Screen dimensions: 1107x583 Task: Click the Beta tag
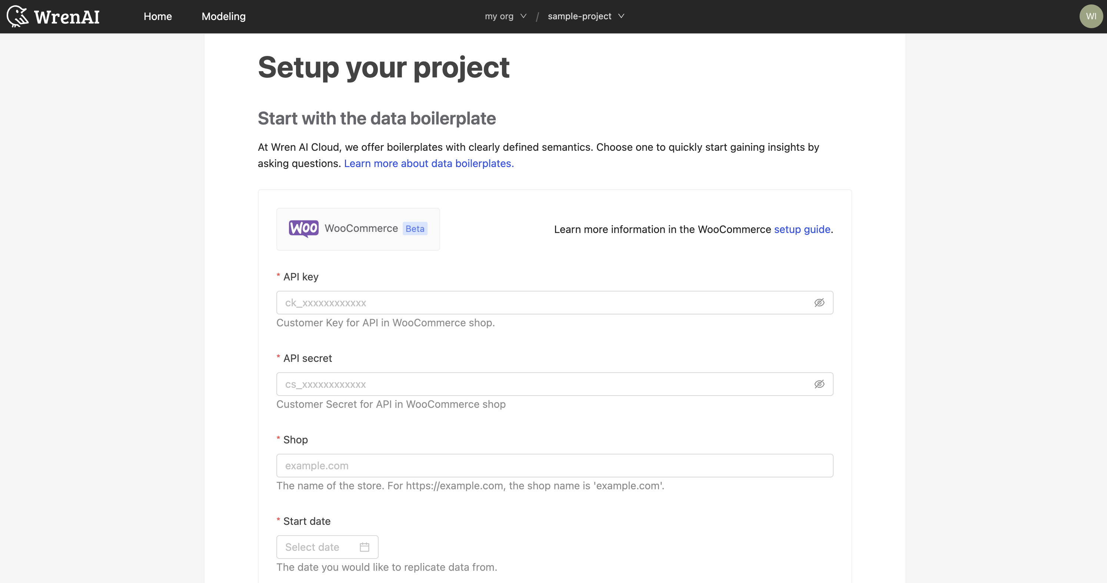coord(415,229)
